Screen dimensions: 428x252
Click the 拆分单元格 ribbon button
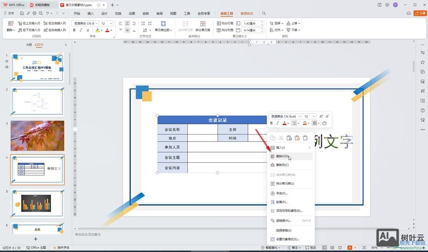click(202, 26)
